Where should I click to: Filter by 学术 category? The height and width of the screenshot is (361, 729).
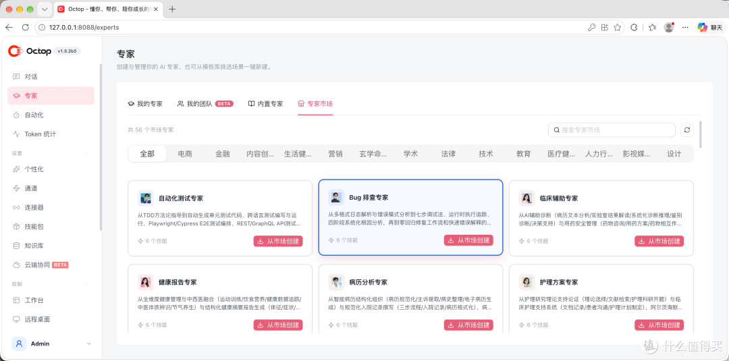tap(410, 154)
